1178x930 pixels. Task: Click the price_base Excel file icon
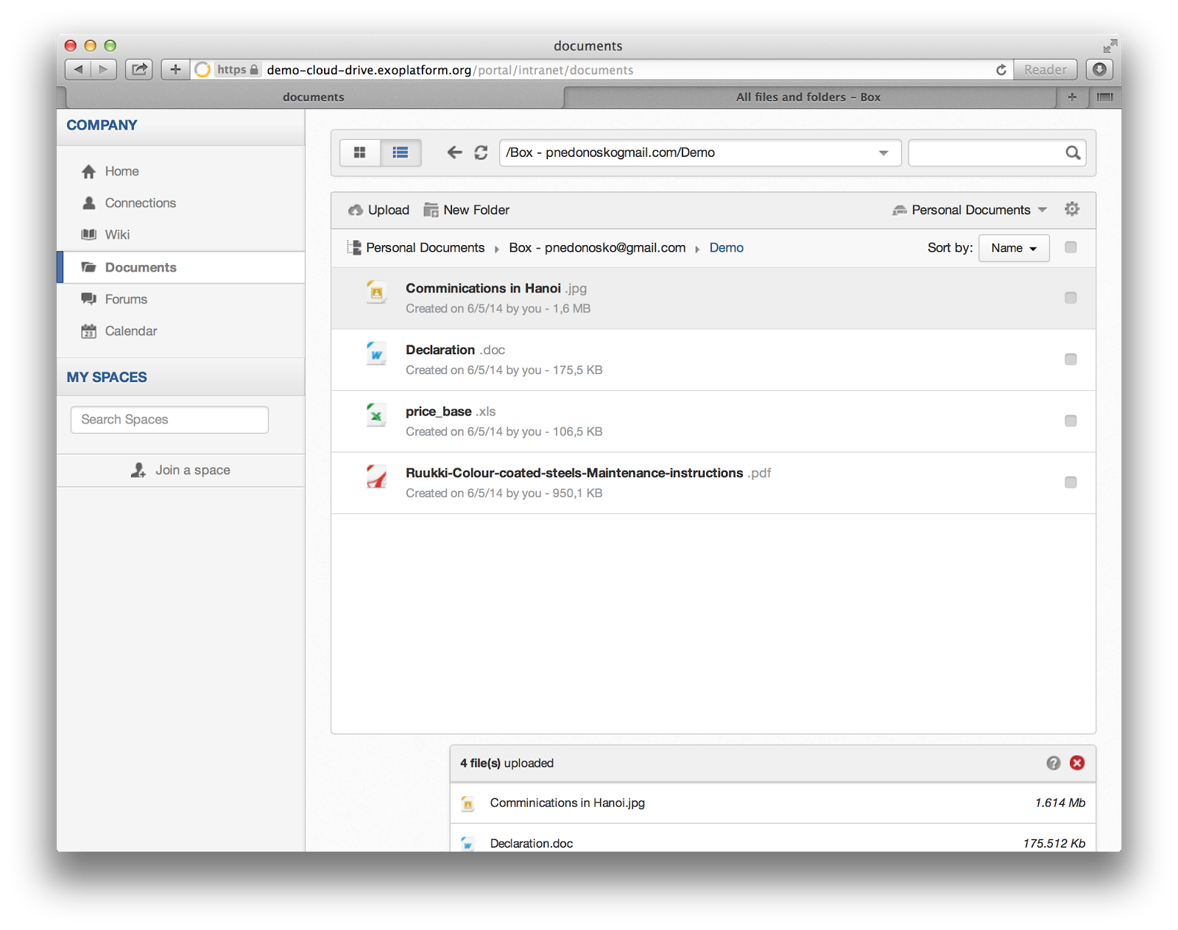click(x=376, y=415)
